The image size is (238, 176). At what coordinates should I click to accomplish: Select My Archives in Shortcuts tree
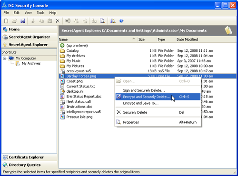(31, 63)
